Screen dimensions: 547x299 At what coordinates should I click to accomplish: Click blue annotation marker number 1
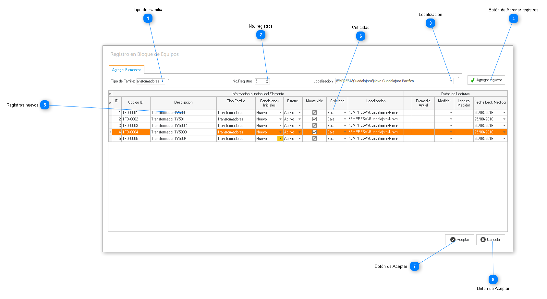148,19
